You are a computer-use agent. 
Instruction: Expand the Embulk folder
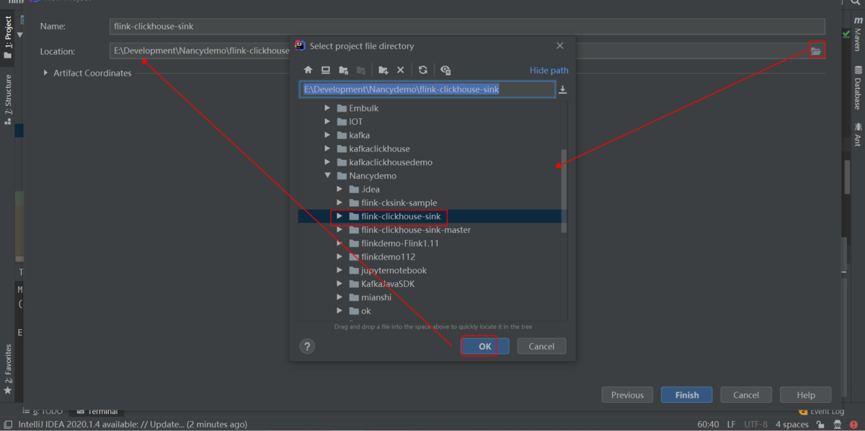327,108
